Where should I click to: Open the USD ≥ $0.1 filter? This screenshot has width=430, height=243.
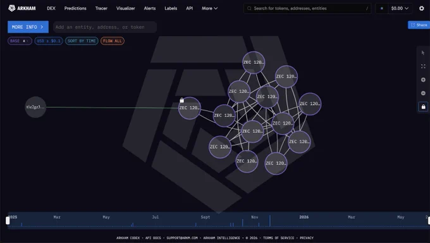pos(49,41)
